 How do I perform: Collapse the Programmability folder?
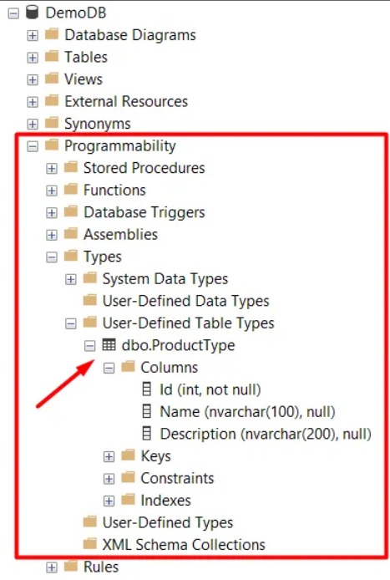[x=33, y=146]
